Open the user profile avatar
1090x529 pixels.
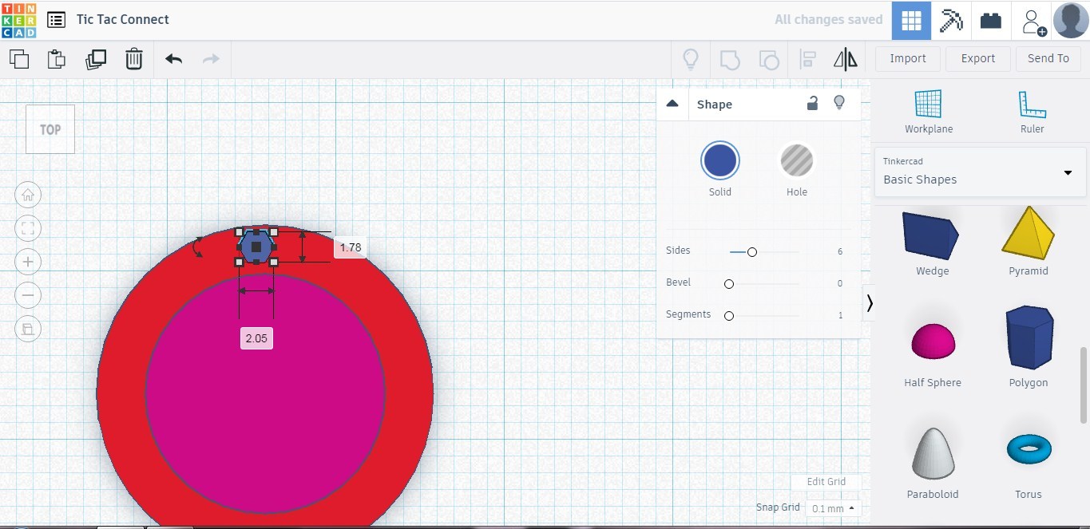point(1071,21)
